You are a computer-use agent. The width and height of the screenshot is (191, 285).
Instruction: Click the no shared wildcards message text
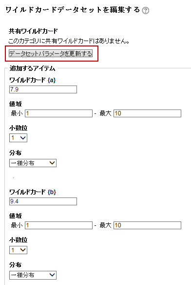click(69, 41)
